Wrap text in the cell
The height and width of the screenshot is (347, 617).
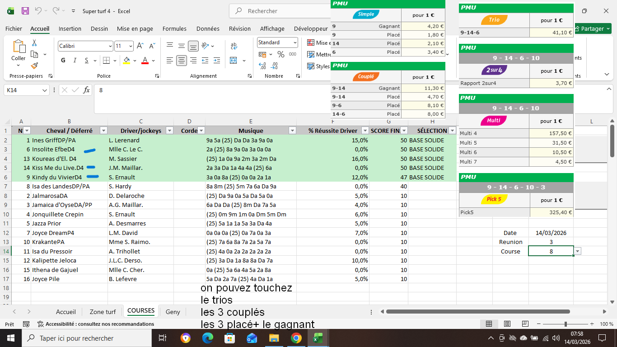pos(234,46)
